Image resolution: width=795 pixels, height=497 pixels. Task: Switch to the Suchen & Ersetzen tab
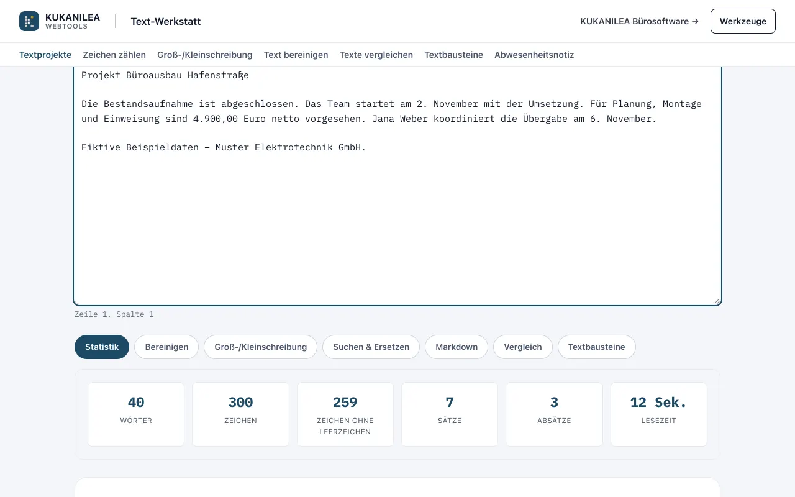[x=371, y=347]
